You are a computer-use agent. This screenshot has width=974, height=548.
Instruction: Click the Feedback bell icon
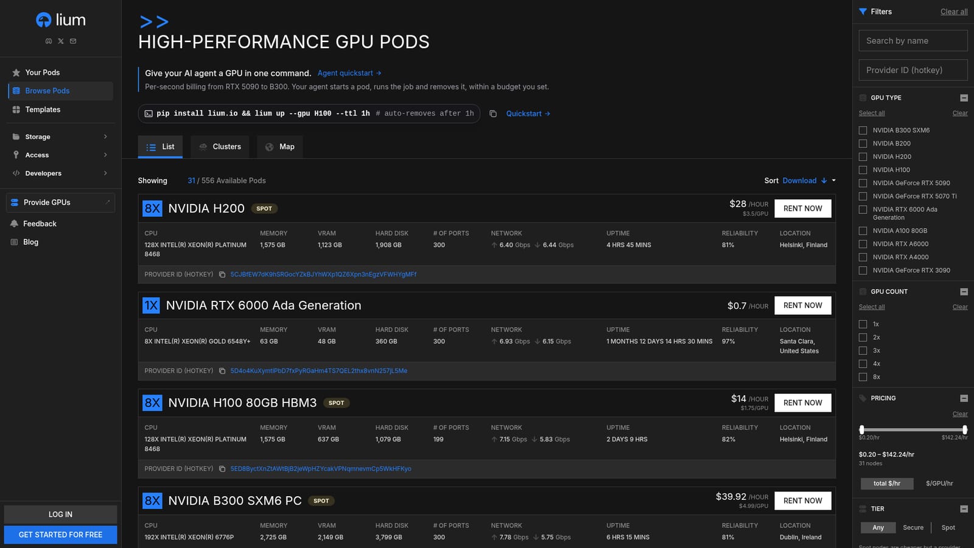tap(15, 224)
